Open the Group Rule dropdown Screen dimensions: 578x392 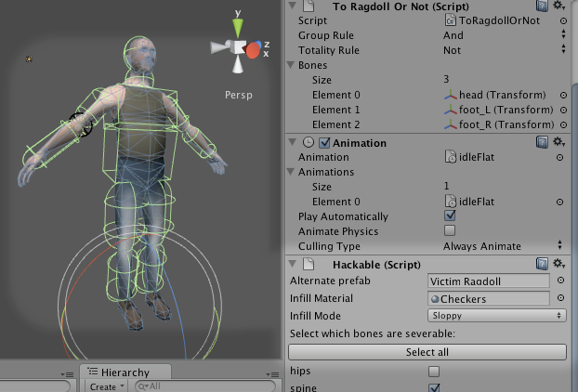coord(502,35)
